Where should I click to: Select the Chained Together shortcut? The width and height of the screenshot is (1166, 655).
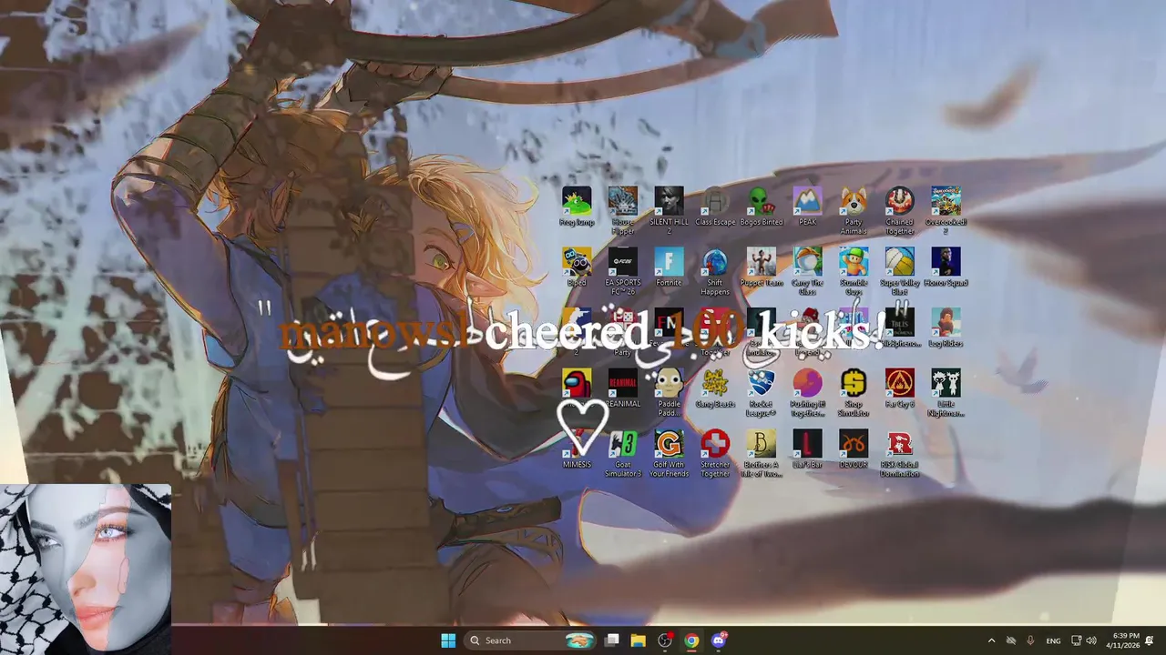point(899,210)
